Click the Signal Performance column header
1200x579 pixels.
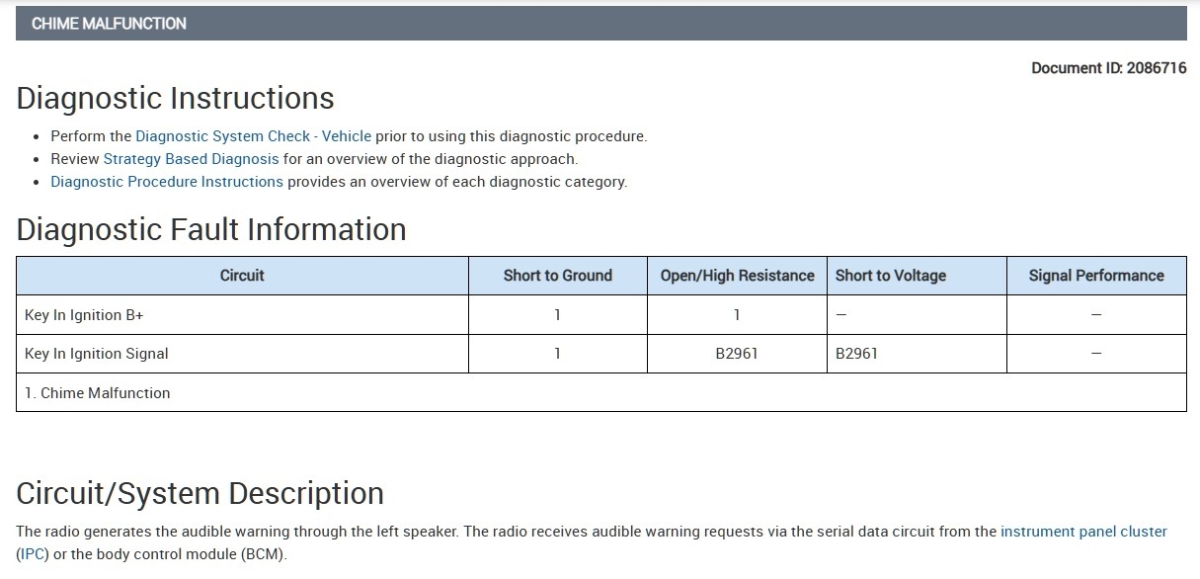pyautogui.click(x=1096, y=276)
